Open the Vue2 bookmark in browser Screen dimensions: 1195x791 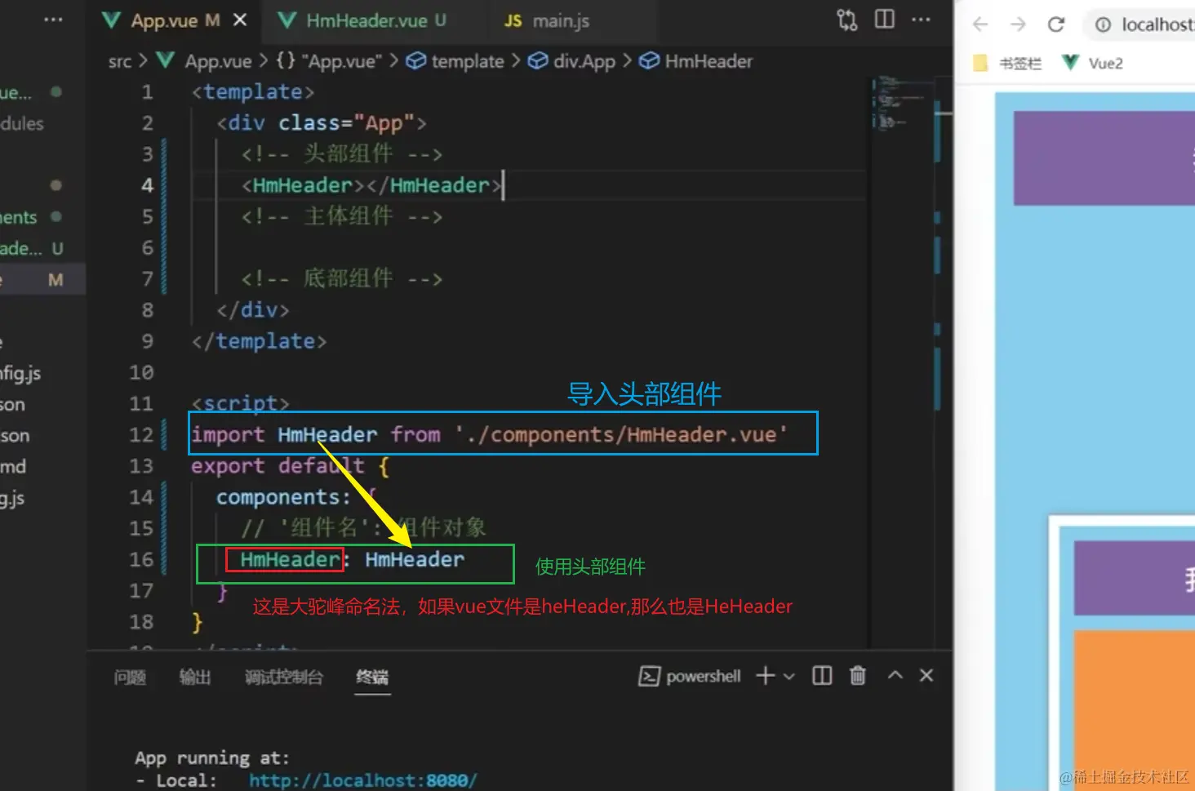point(1093,63)
